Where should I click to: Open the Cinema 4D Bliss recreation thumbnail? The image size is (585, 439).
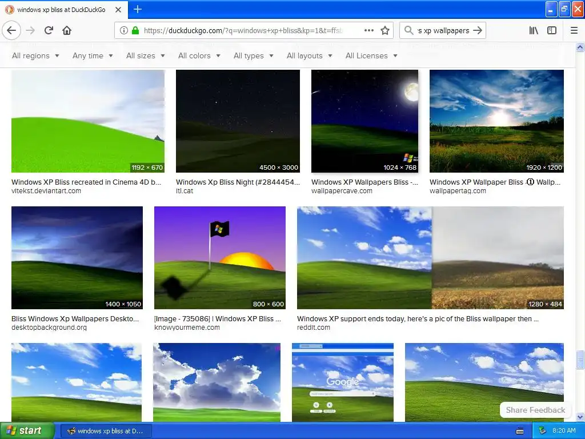pos(87,121)
